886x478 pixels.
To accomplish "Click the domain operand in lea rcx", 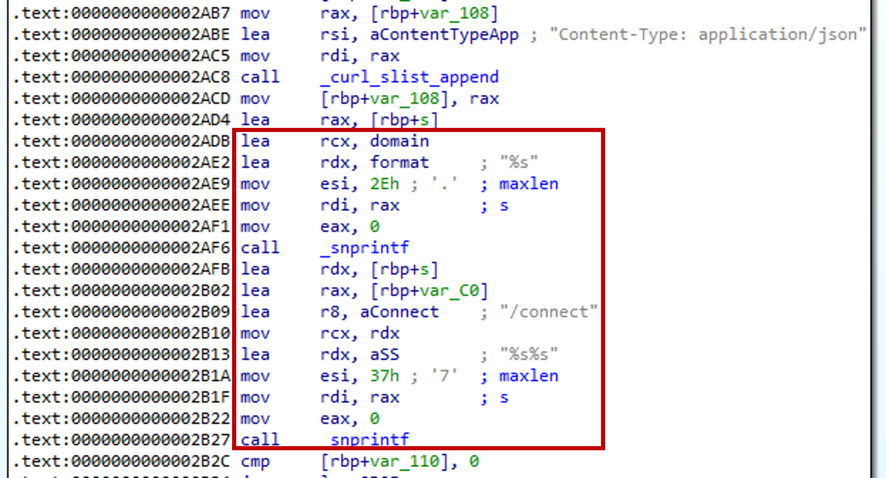I will pos(399,142).
